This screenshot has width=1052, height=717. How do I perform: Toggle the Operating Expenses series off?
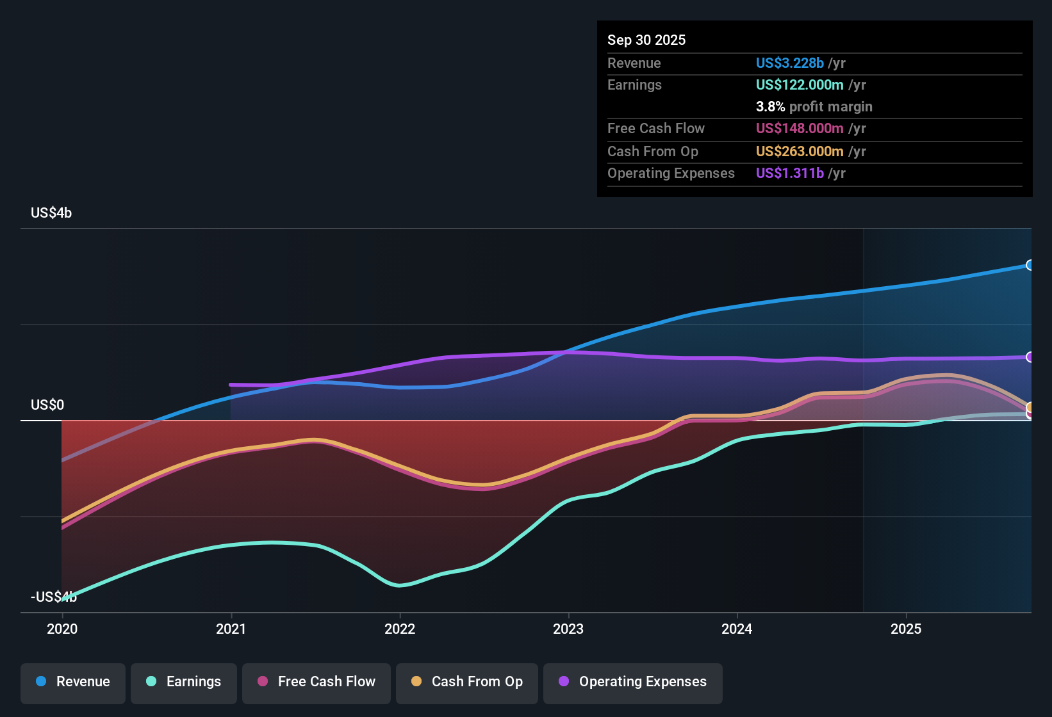click(632, 682)
